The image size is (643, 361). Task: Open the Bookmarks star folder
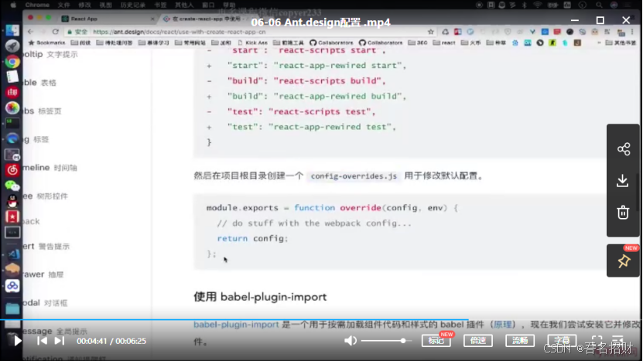pyautogui.click(x=46, y=43)
